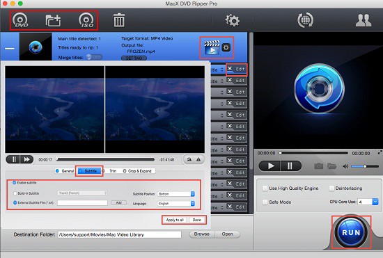Open the gear beside the clapperboard icon

pyautogui.click(x=226, y=47)
